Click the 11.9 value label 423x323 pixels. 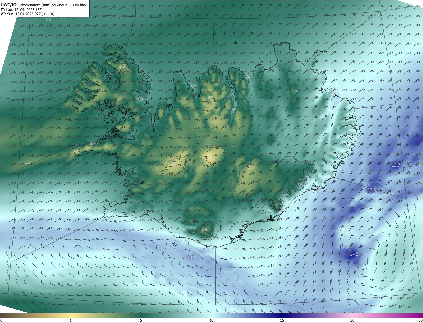(192, 258)
